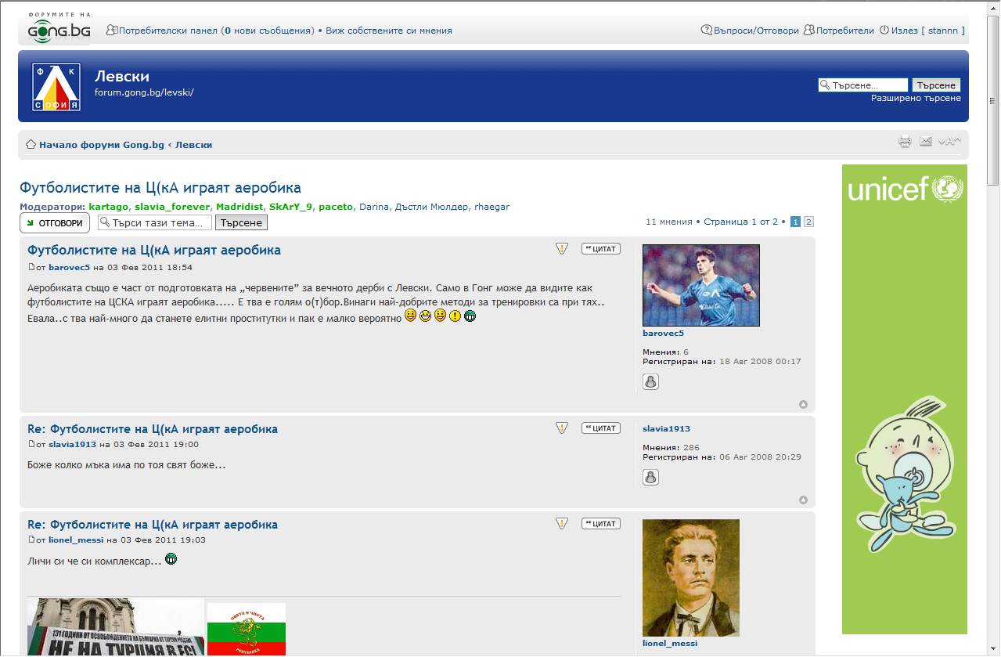Click the Levski club logo
Screen dimensions: 1001x657
click(x=56, y=86)
